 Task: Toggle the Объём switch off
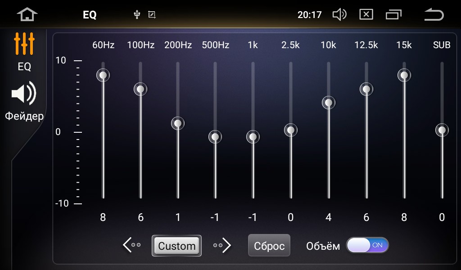367,245
